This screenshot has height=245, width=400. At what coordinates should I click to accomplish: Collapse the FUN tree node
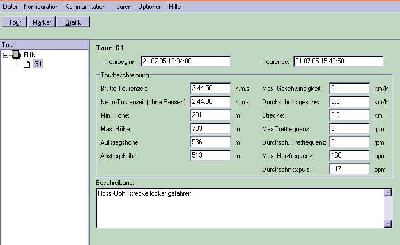tap(6, 54)
